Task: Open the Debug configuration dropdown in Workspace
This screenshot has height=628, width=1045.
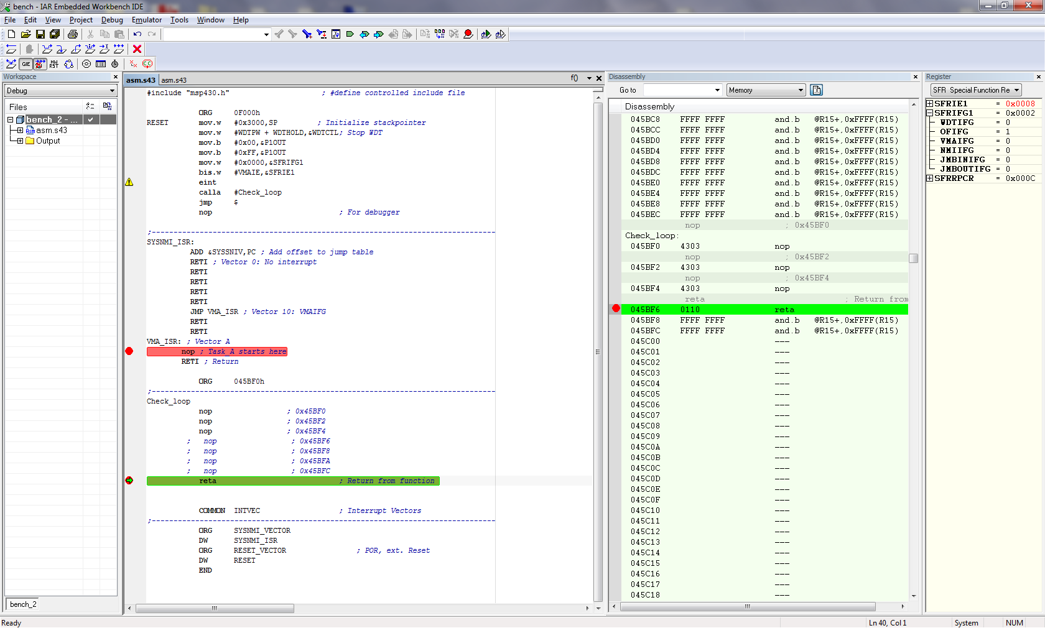Action: point(60,91)
